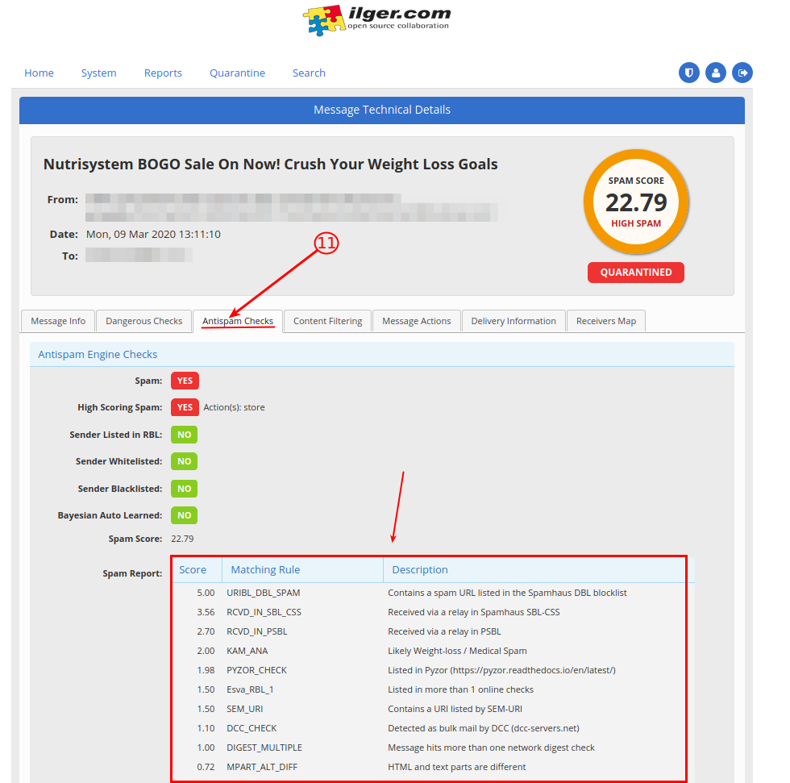
Task: Click the 0.72 score value
Action: [206, 767]
